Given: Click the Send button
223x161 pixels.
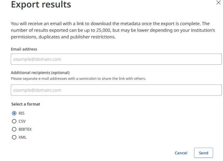Looking at the screenshot, I should pos(203,153).
